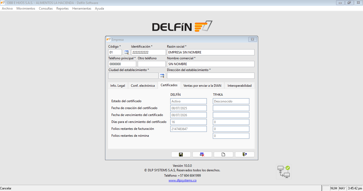The height and width of the screenshot is (191, 363).
Task: Click TFHKA folios restantes de nómina field
Action: [231, 136]
